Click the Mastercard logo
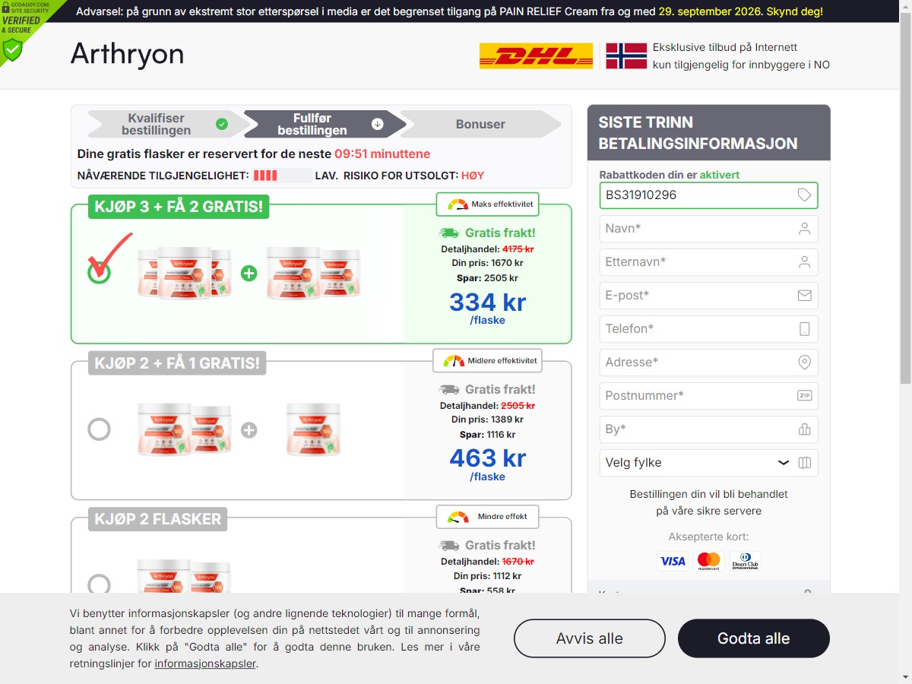The height and width of the screenshot is (684, 912). [x=708, y=561]
